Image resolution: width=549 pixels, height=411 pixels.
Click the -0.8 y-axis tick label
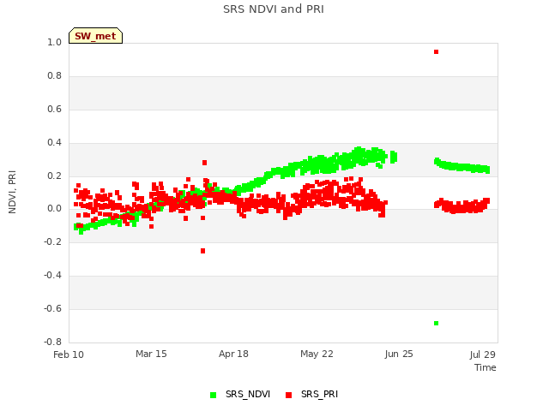52,342
